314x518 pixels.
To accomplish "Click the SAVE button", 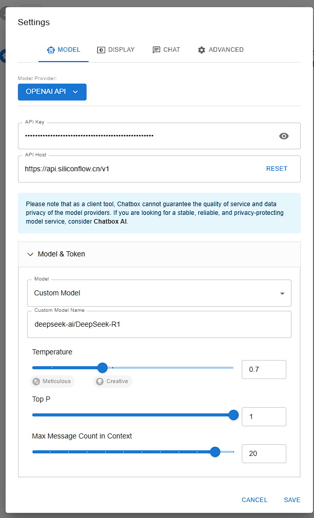I will point(292,500).
